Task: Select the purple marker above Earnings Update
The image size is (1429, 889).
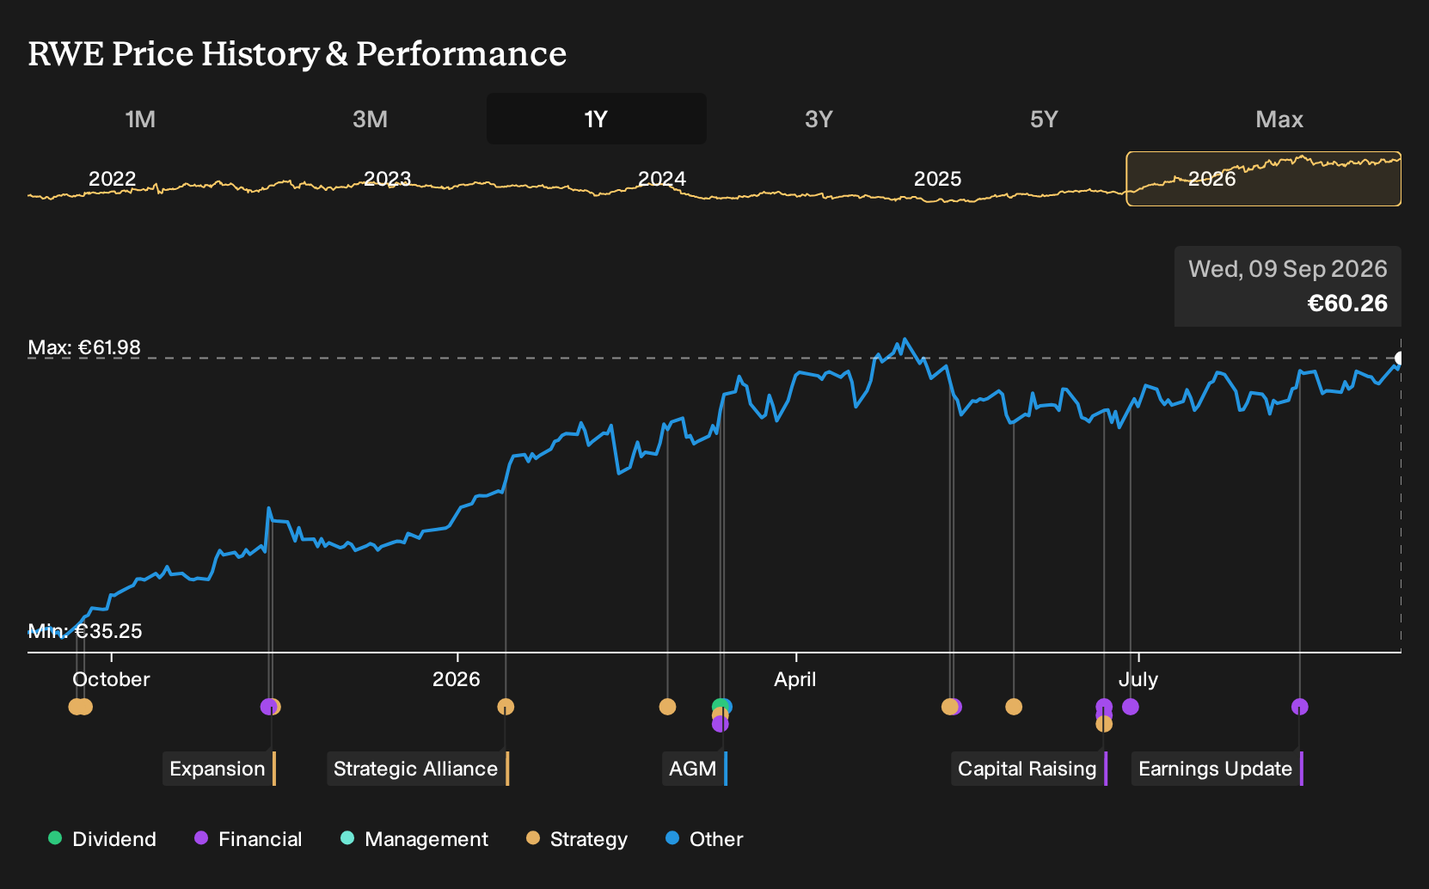Action: pos(1299,707)
